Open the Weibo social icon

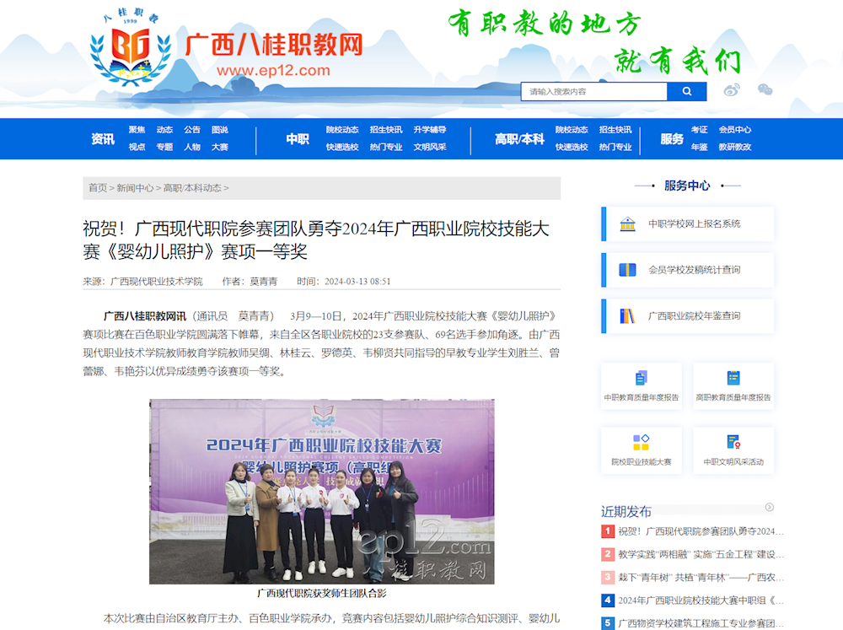pos(732,90)
